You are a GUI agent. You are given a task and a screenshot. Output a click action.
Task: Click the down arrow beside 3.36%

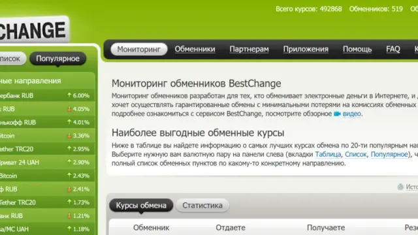[69, 136]
